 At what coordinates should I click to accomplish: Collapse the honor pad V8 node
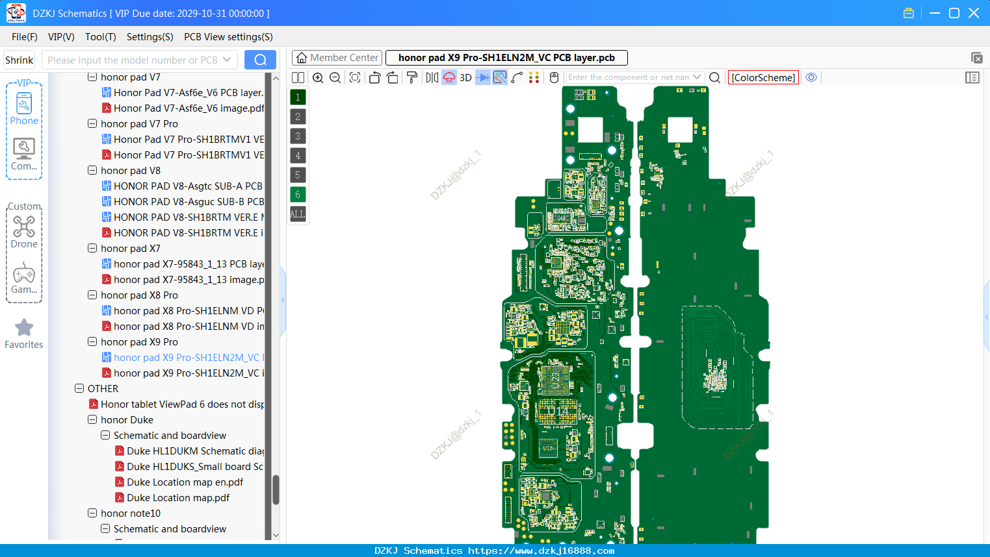(x=92, y=170)
